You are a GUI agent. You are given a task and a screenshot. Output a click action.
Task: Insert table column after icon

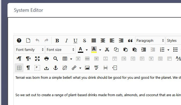tap(142, 59)
